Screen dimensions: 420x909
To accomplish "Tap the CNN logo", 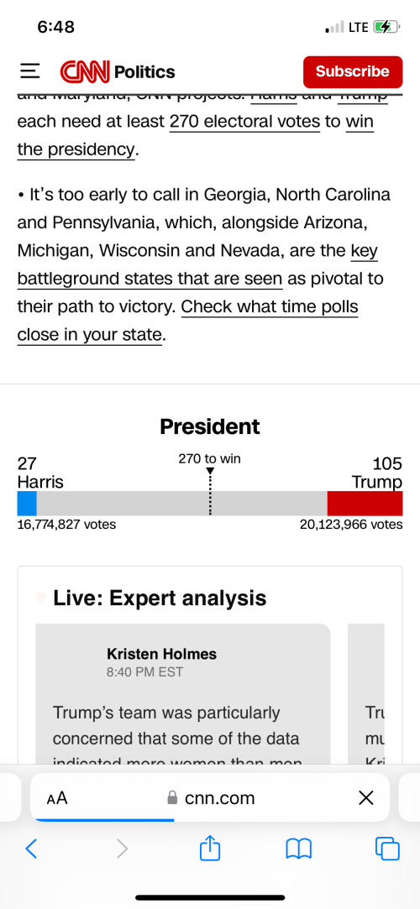I will tap(85, 72).
